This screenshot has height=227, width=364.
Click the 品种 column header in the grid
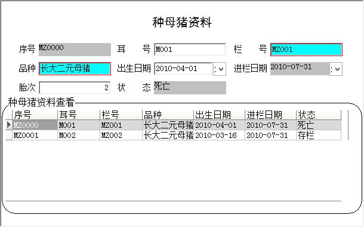(168, 115)
